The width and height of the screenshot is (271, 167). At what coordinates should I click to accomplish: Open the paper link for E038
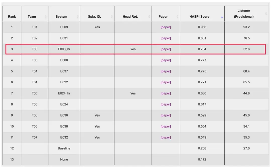tap(166, 126)
